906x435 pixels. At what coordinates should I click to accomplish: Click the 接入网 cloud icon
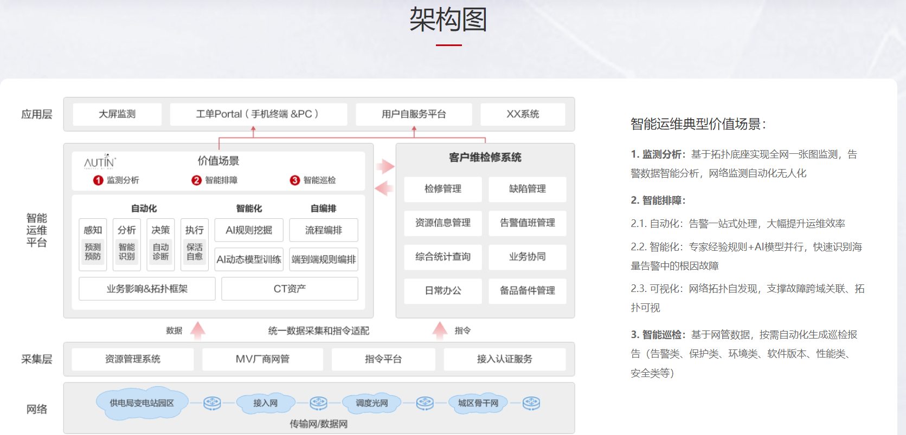point(265,403)
